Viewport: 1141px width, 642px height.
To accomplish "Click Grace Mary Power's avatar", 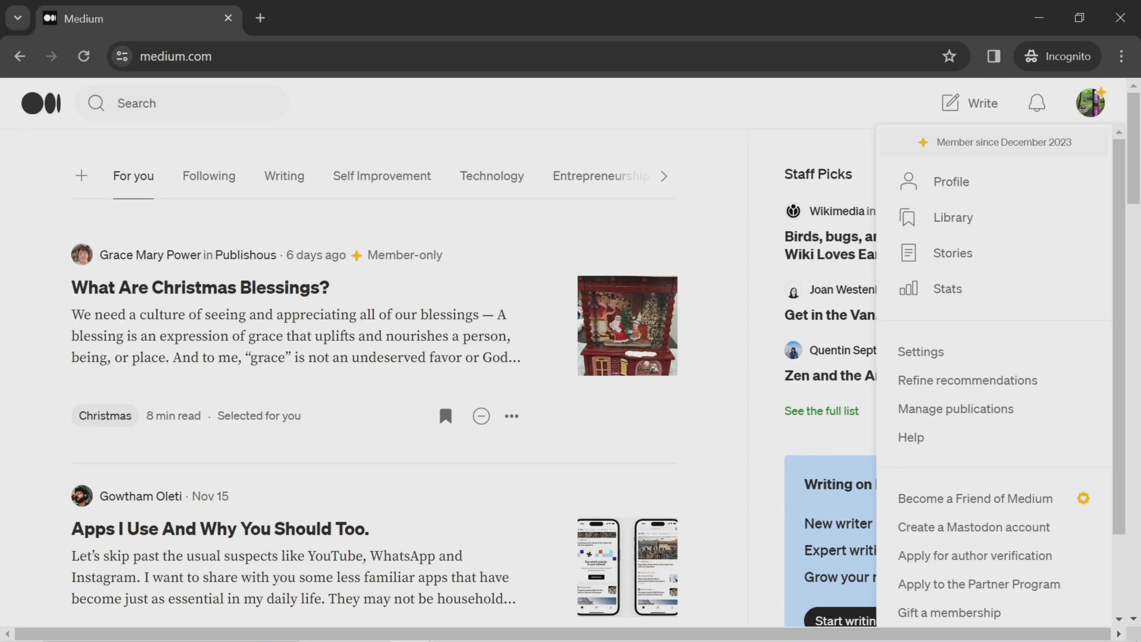I will [82, 255].
